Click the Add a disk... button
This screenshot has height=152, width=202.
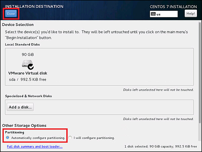pyautogui.click(x=20, y=107)
